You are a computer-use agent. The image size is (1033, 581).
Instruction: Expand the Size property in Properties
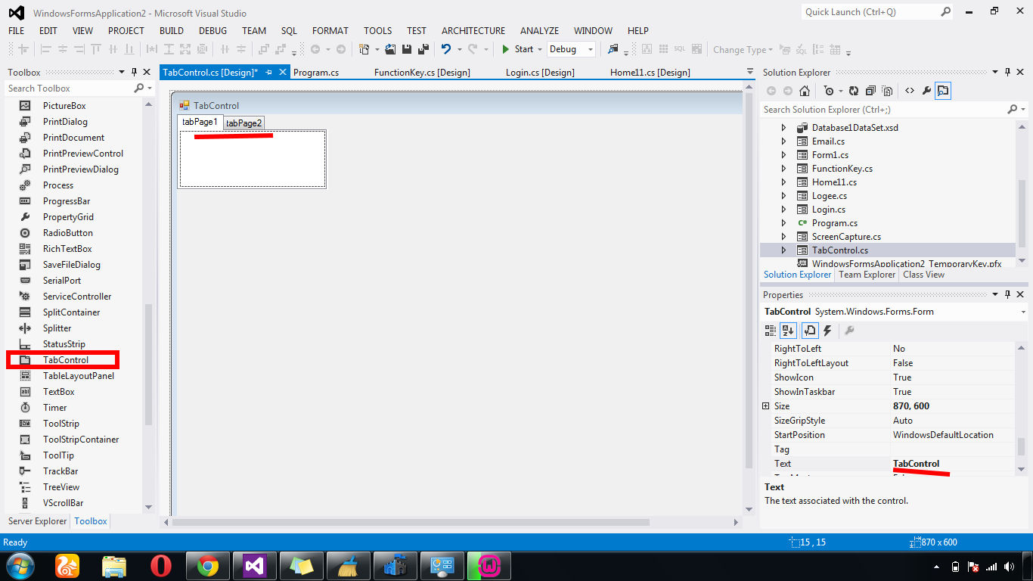pyautogui.click(x=766, y=406)
